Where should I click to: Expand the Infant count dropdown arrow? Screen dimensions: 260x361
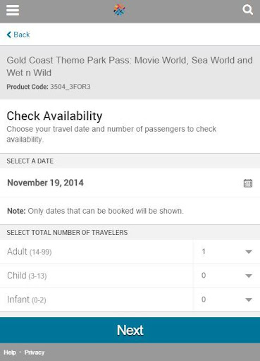[x=249, y=300]
